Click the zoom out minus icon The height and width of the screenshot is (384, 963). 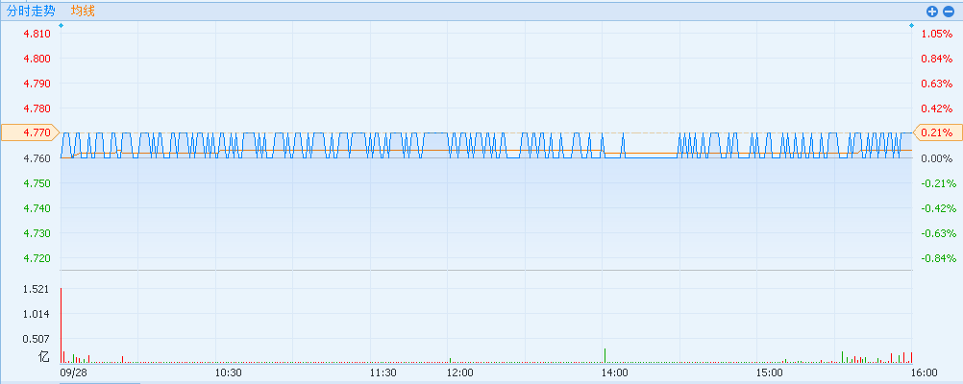point(949,12)
